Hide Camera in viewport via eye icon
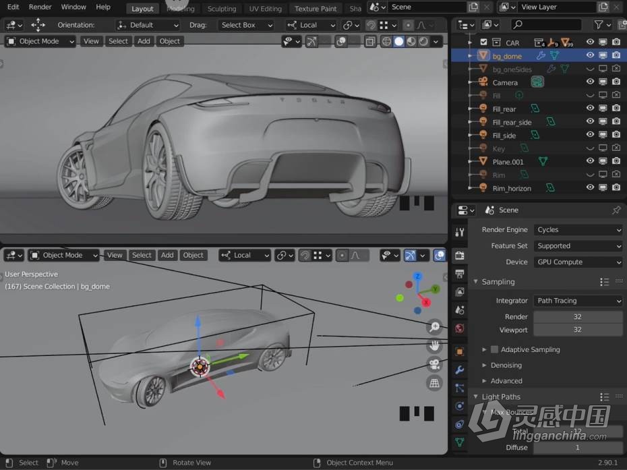The width and height of the screenshot is (627, 470). [590, 82]
